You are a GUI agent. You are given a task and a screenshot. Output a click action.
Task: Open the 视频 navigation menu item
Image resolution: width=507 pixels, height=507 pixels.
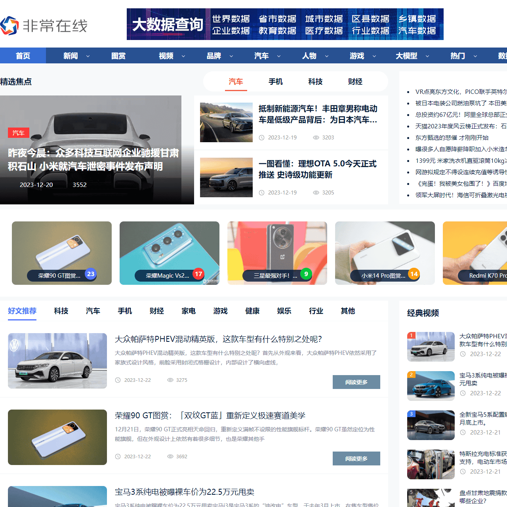(x=166, y=56)
